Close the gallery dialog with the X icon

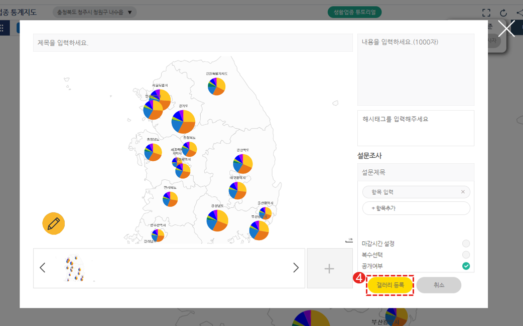click(x=506, y=29)
